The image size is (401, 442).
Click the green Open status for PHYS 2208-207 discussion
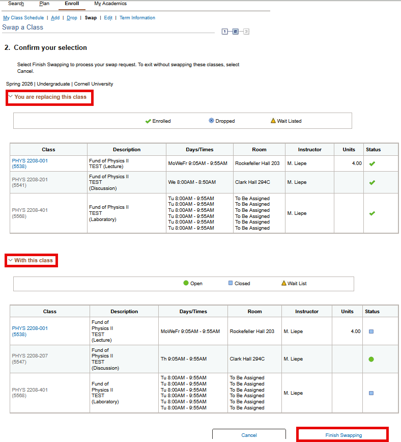coord(371,358)
